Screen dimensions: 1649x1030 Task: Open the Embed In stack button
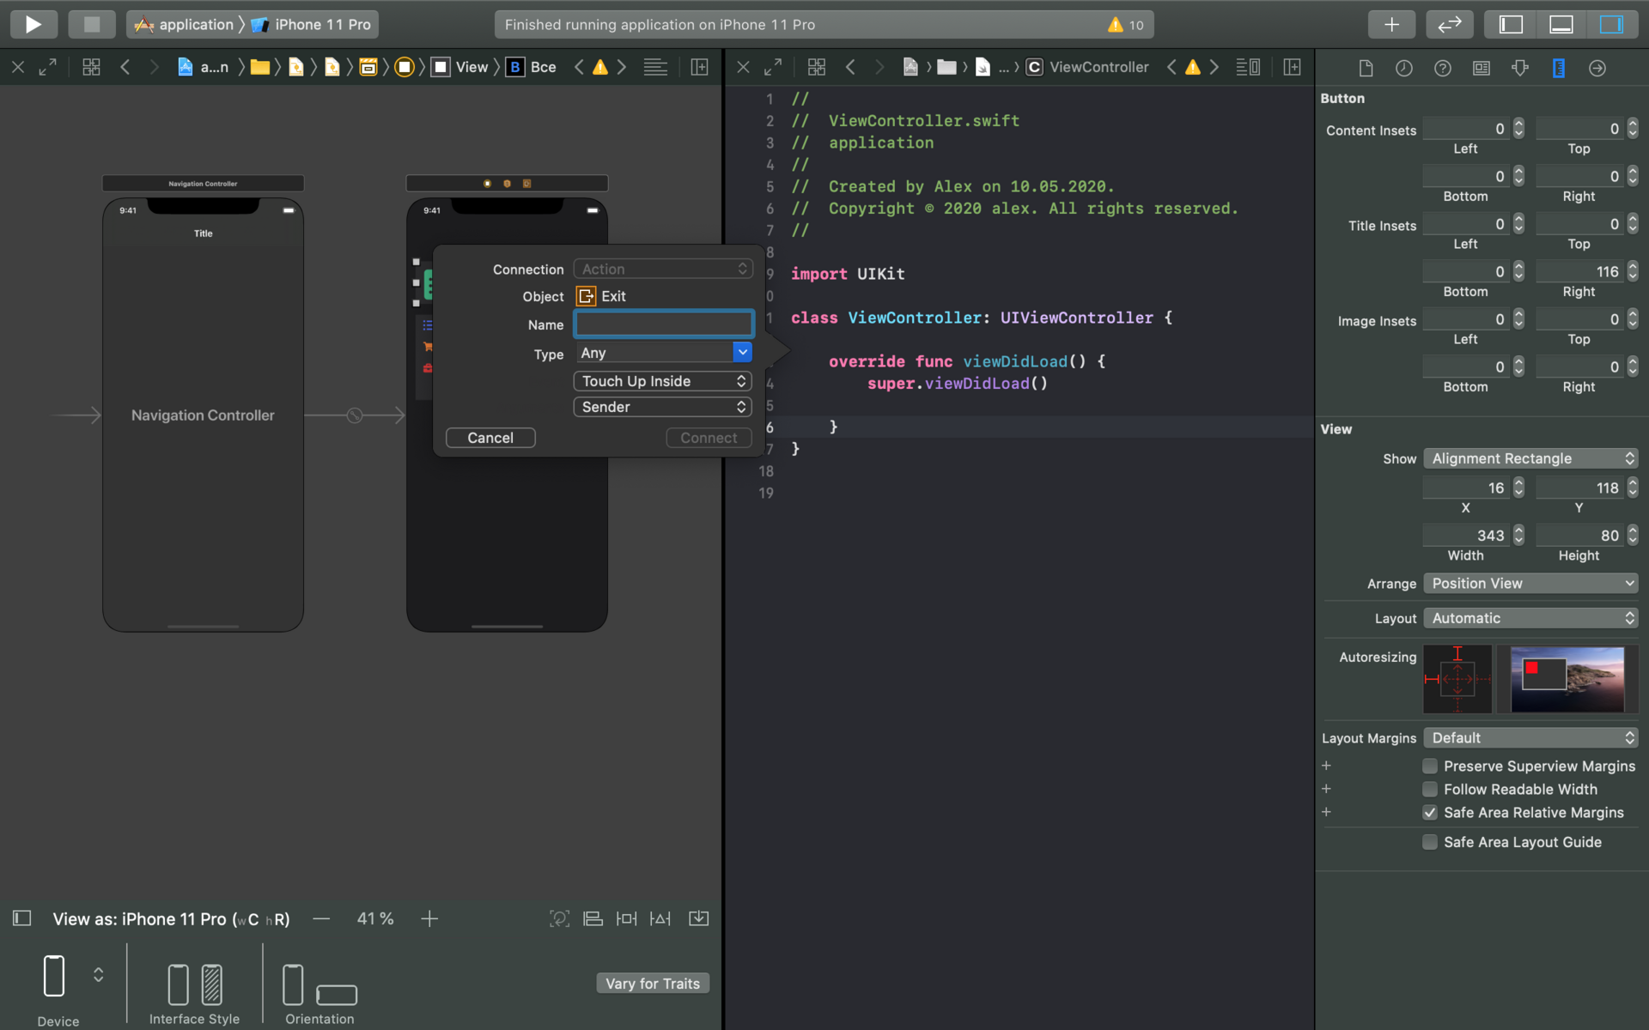click(x=699, y=918)
